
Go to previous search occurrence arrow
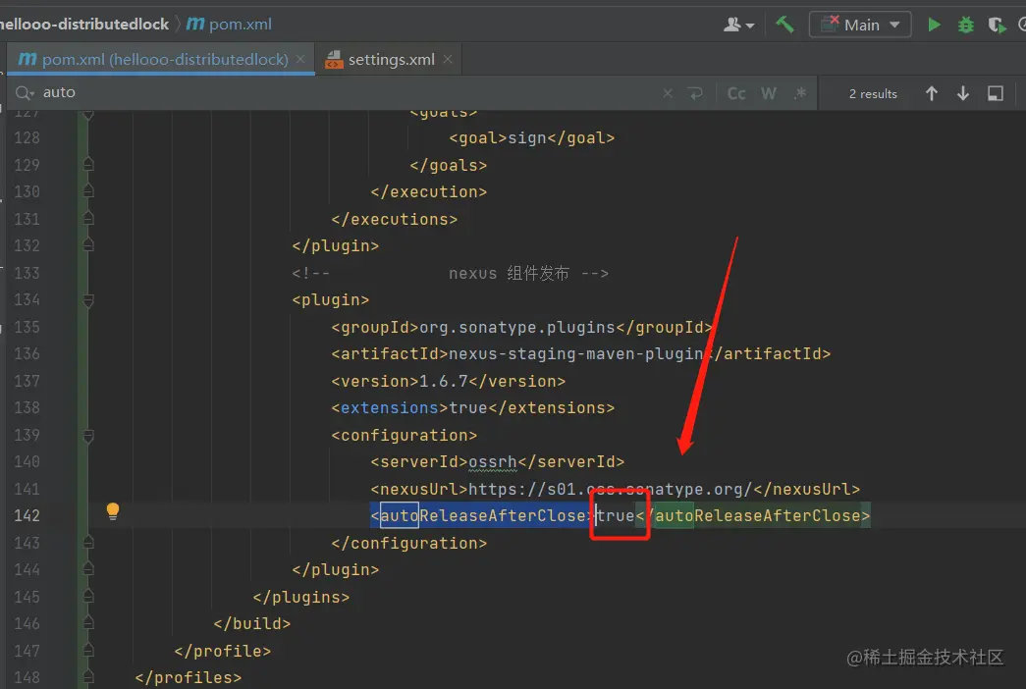pyautogui.click(x=931, y=93)
